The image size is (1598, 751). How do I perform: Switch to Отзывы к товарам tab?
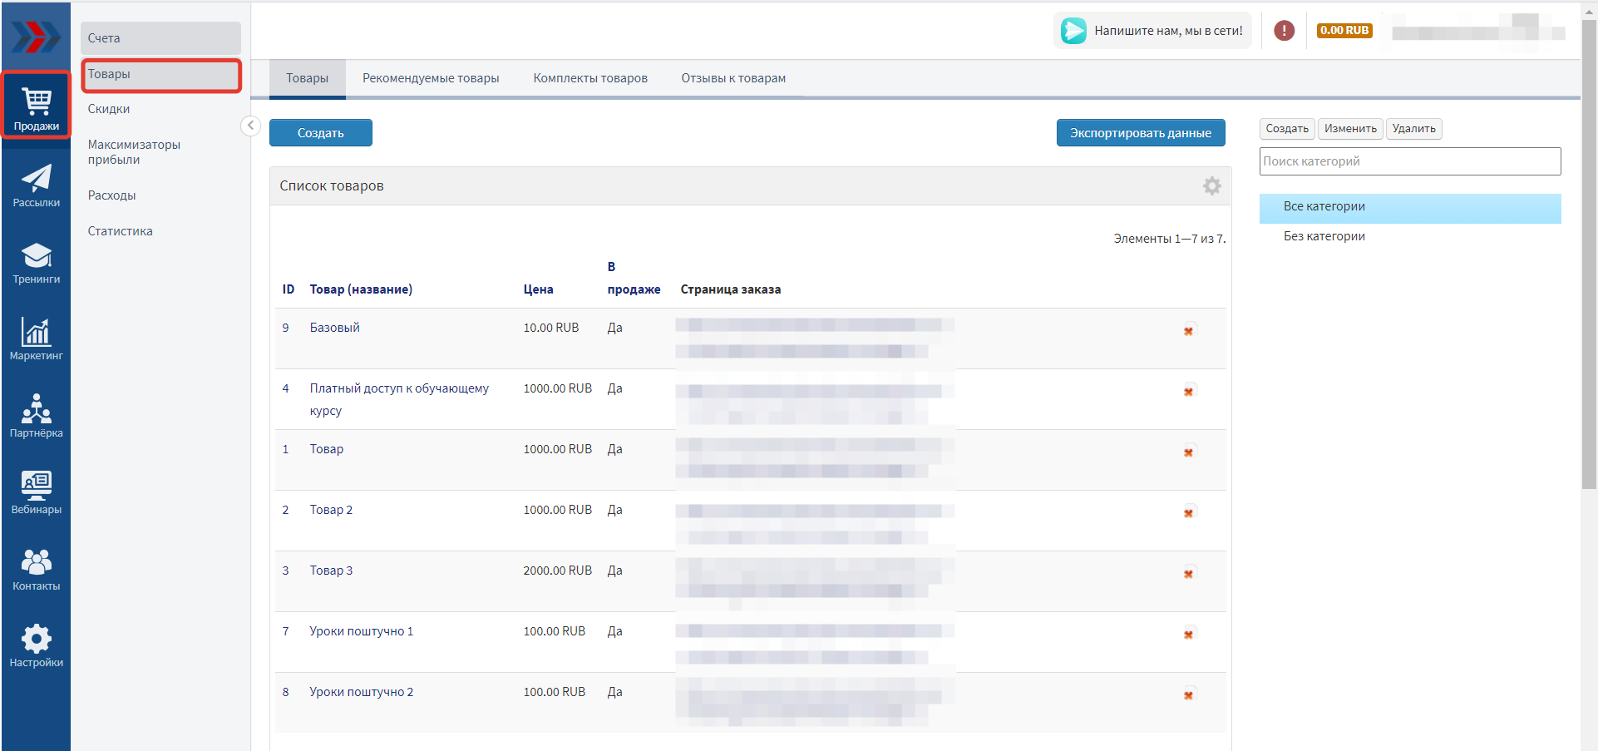pyautogui.click(x=732, y=78)
